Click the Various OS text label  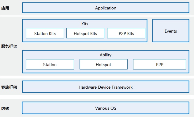106,108
